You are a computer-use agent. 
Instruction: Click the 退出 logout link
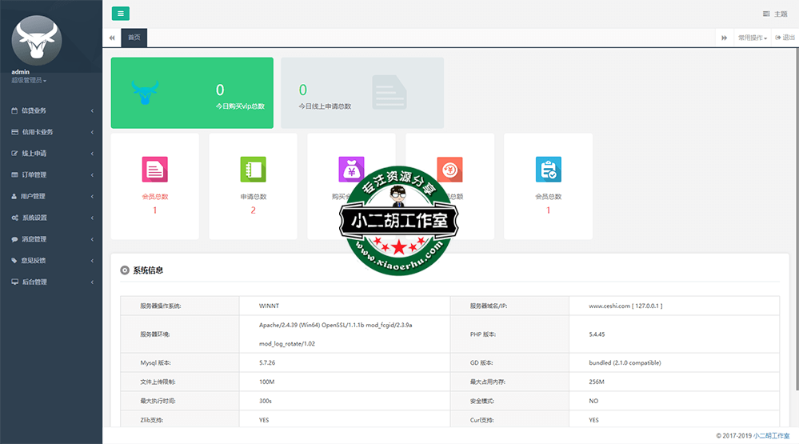785,38
